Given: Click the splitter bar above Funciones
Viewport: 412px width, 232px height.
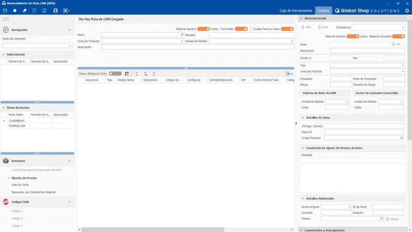Looking at the screenshot, I should pyautogui.click(x=37, y=153).
